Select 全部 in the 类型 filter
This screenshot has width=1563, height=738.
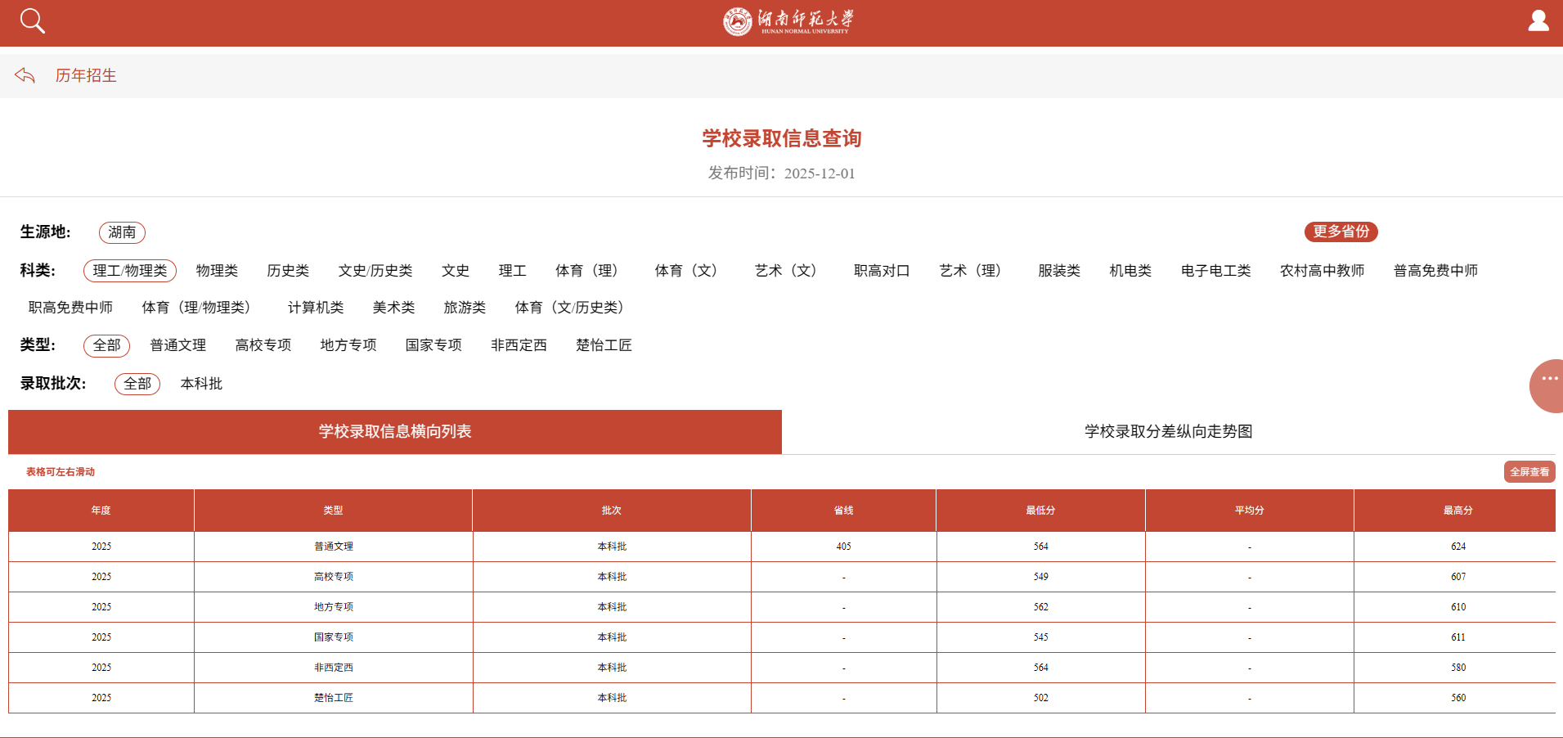(106, 345)
